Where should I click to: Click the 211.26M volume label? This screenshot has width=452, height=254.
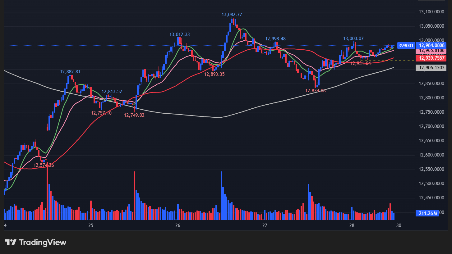point(427,213)
